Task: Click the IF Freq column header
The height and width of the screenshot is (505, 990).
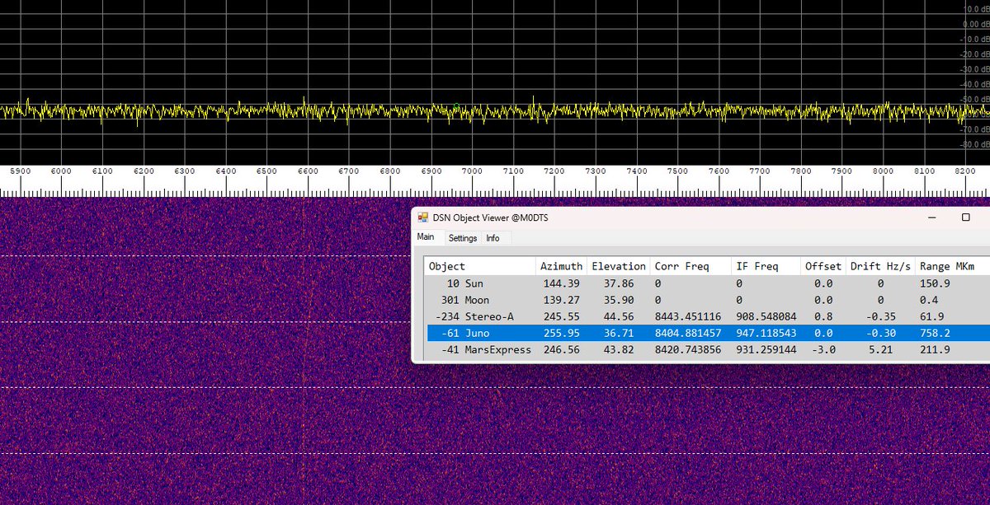Action: pyautogui.click(x=766, y=266)
